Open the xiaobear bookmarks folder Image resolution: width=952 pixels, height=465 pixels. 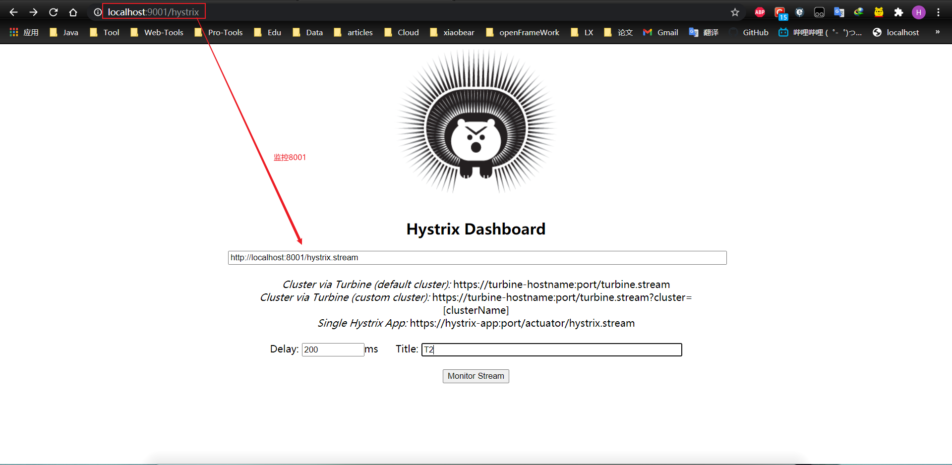point(452,32)
